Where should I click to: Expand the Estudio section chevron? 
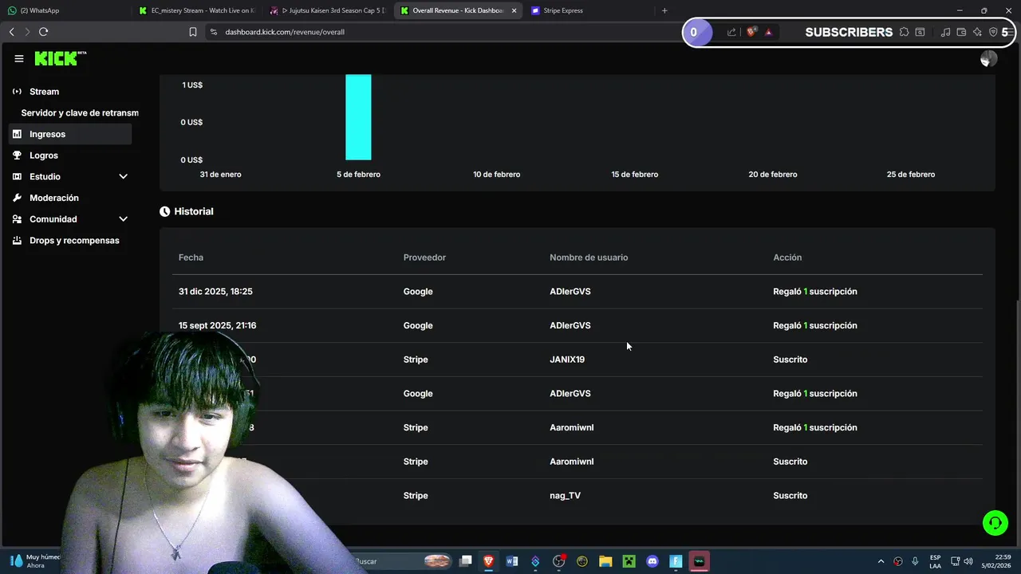point(123,176)
